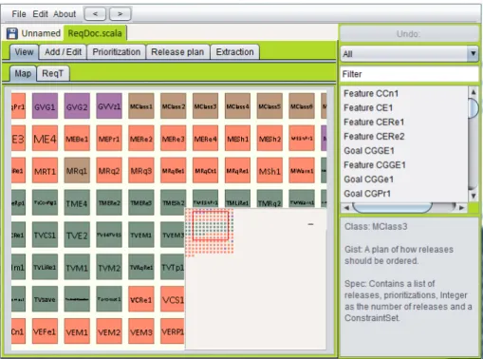The height and width of the screenshot is (359, 483).
Task: Open the Extraction tab
Action: (234, 52)
